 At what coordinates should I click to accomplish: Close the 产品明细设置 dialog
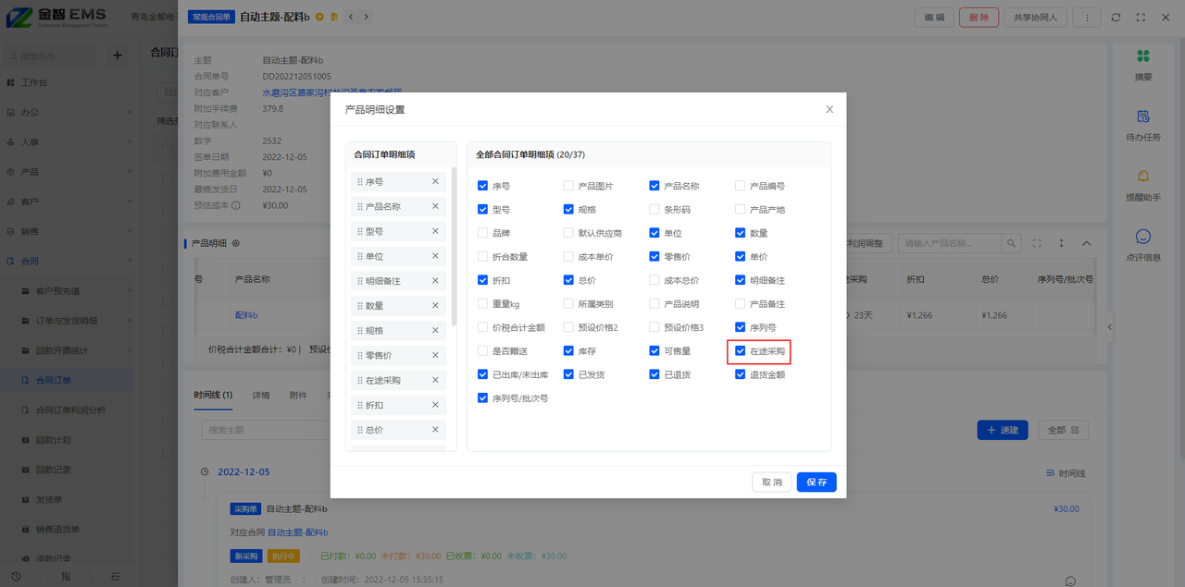(x=829, y=109)
